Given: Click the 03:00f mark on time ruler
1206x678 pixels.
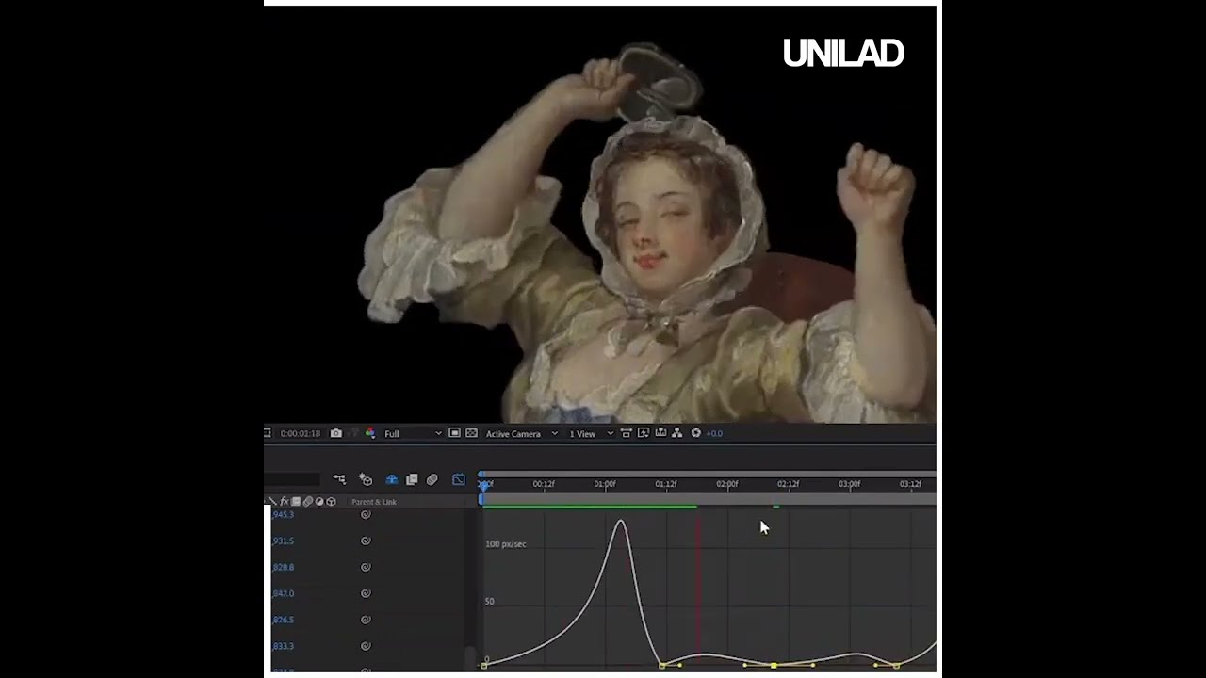Looking at the screenshot, I should pyautogui.click(x=850, y=484).
